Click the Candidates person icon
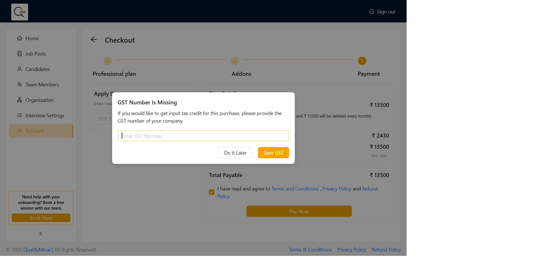Image resolution: width=535 pixels, height=257 pixels. click(x=19, y=69)
